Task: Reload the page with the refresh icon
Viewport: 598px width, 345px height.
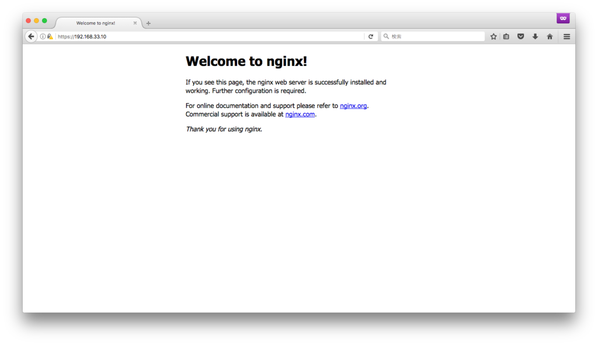Action: point(371,37)
